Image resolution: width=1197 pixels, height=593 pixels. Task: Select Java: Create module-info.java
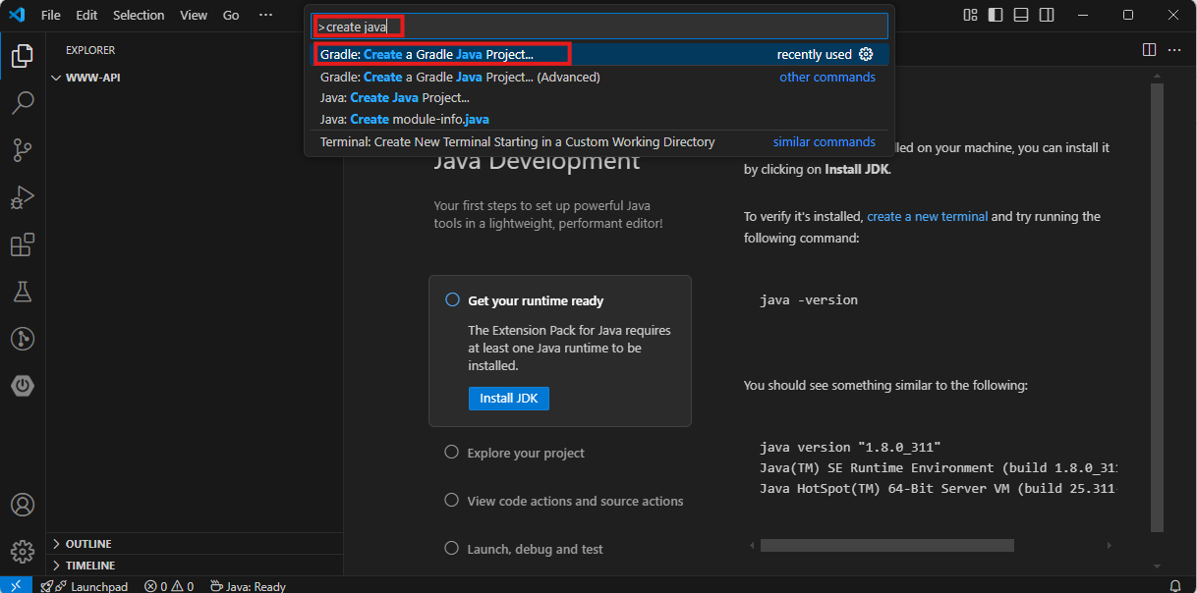pyautogui.click(x=599, y=120)
